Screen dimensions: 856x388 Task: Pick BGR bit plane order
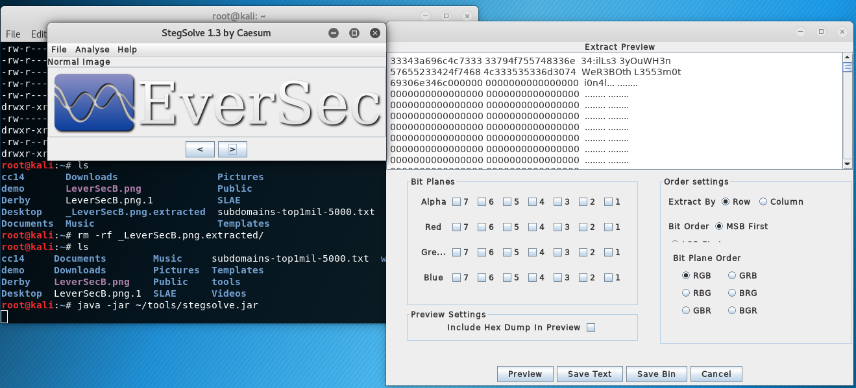click(x=733, y=310)
